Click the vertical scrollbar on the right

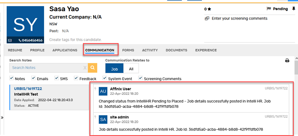[x=296, y=70]
